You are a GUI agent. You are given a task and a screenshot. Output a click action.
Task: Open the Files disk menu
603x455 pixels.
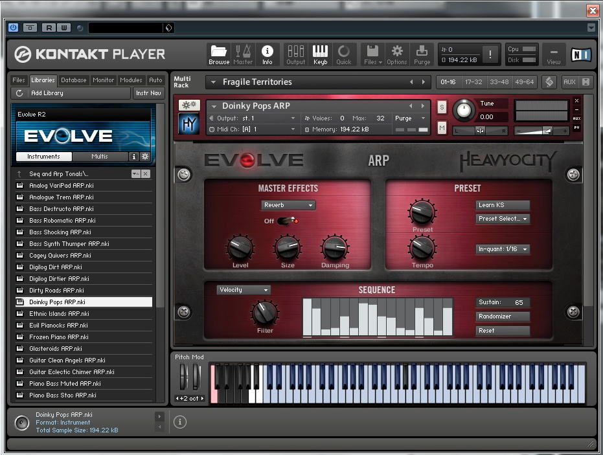(372, 54)
